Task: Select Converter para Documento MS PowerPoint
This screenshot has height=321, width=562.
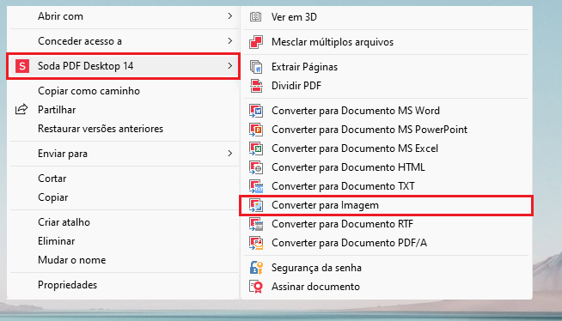Action: click(387, 130)
